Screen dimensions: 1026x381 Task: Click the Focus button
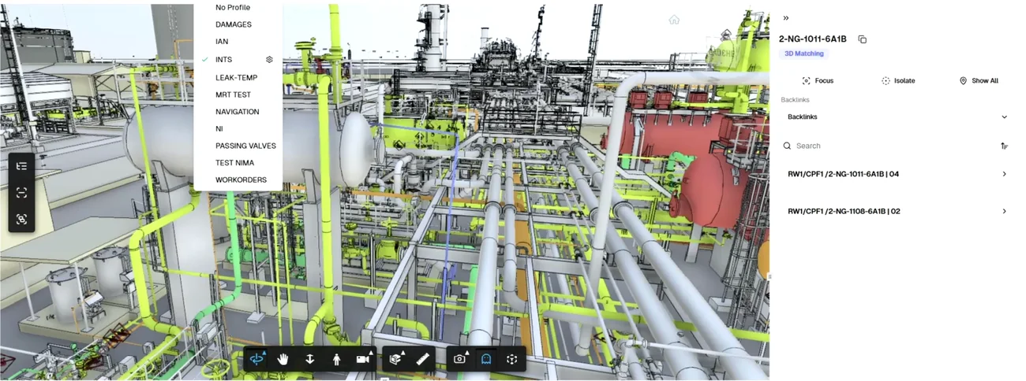(x=818, y=81)
